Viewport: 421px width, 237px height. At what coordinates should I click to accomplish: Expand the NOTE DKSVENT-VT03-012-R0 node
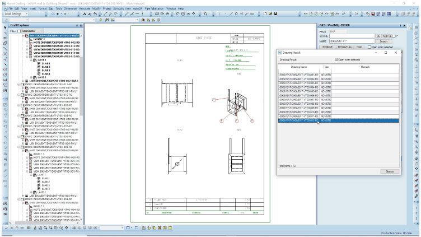coord(27,43)
